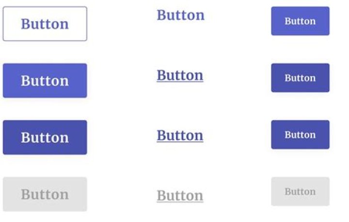This screenshot has width=349, height=222.
Task: Click the plain blue Button text link without underline
Action: point(180,15)
